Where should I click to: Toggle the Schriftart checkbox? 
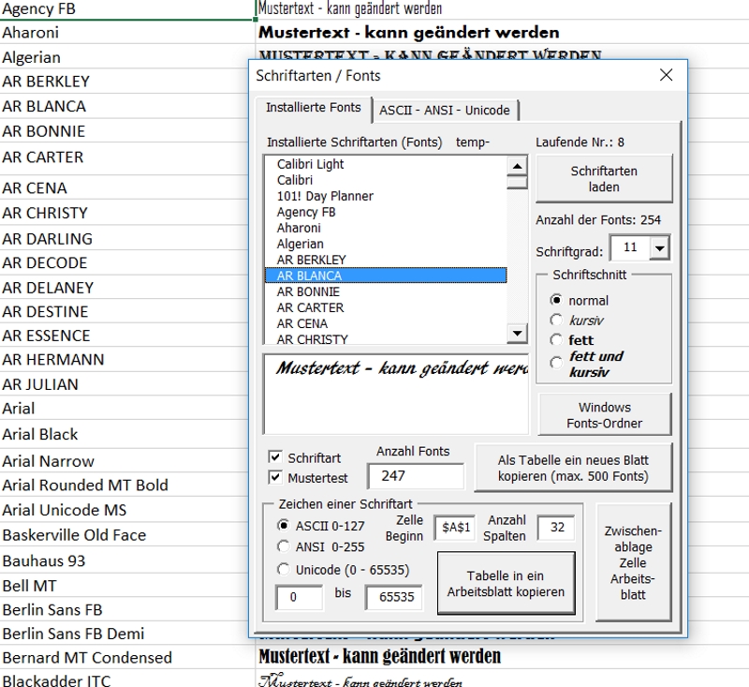[x=275, y=457]
